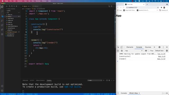Click the New File icon in Explorer

10,6
